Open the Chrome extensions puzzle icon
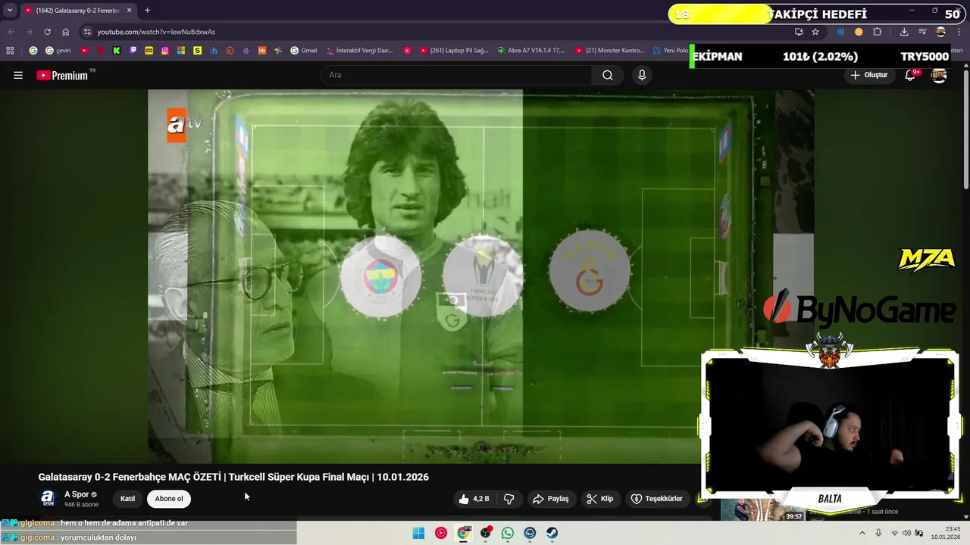Viewport: 970px width, 545px height. click(x=878, y=32)
